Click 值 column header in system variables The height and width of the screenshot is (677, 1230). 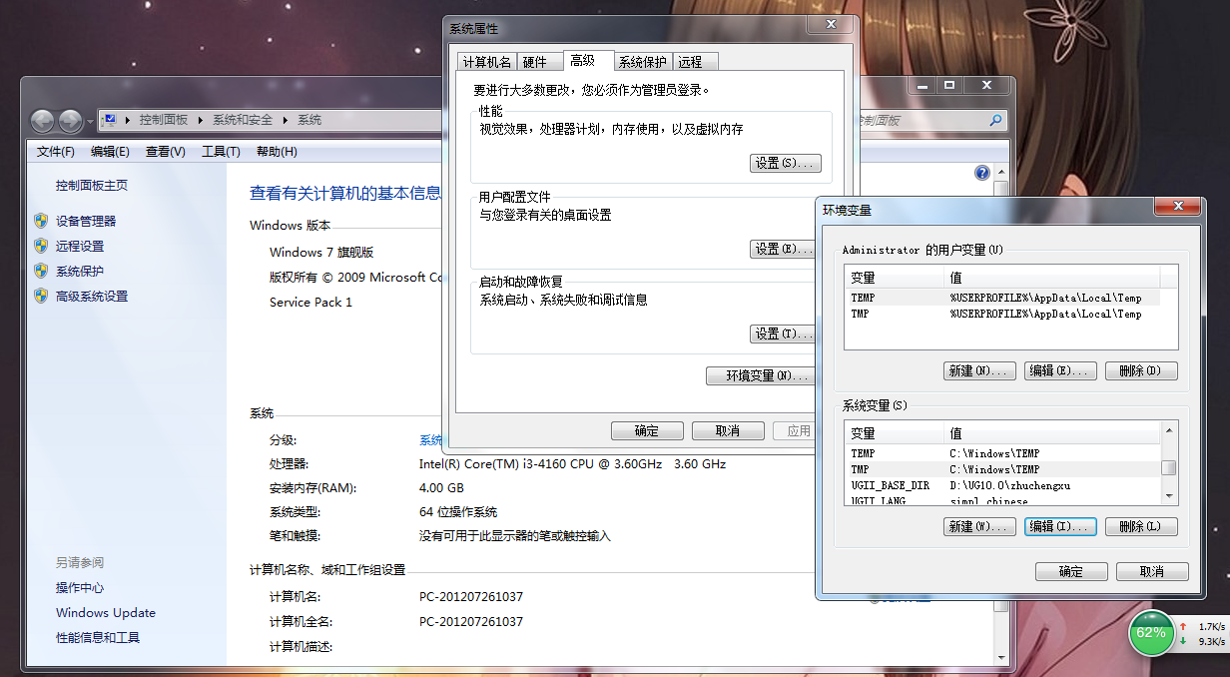pos(1052,433)
